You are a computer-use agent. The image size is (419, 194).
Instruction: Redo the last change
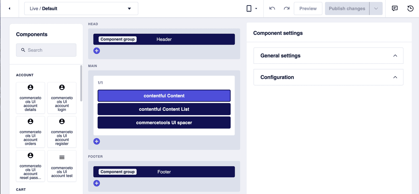click(x=286, y=8)
